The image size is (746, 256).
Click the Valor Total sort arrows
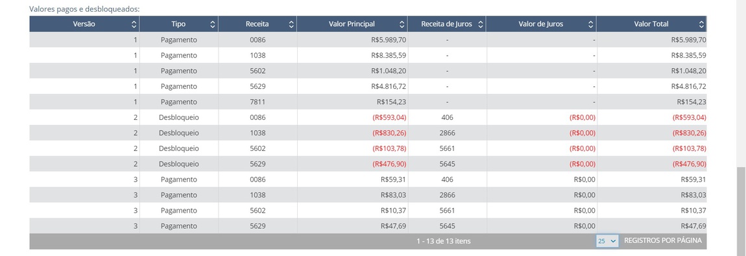pyautogui.click(x=701, y=24)
